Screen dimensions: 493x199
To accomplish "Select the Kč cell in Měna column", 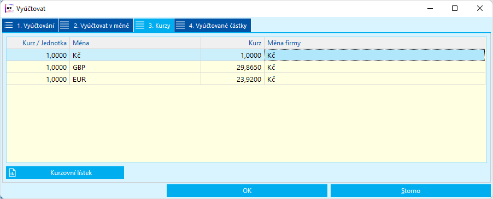I will coord(135,55).
